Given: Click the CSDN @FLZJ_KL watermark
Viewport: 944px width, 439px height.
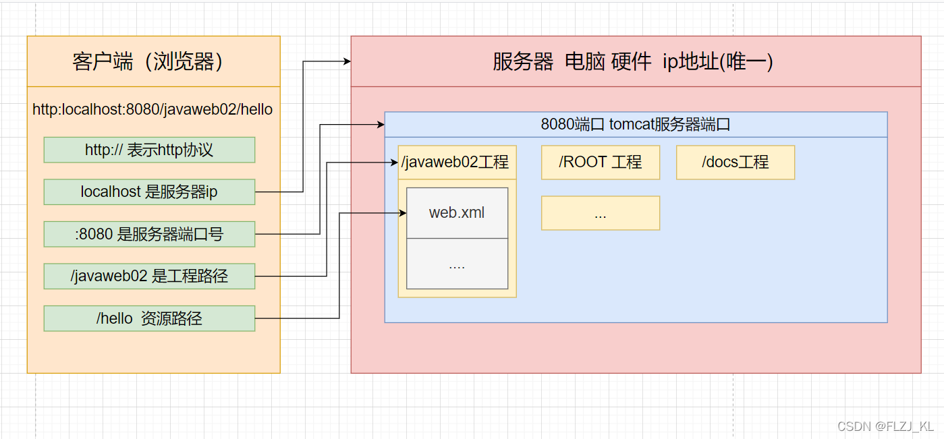Looking at the screenshot, I should point(885,426).
